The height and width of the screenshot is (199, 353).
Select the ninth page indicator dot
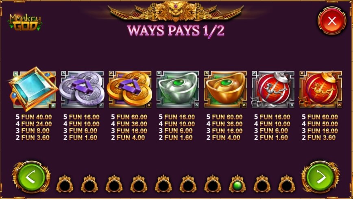pyautogui.click(x=262, y=184)
